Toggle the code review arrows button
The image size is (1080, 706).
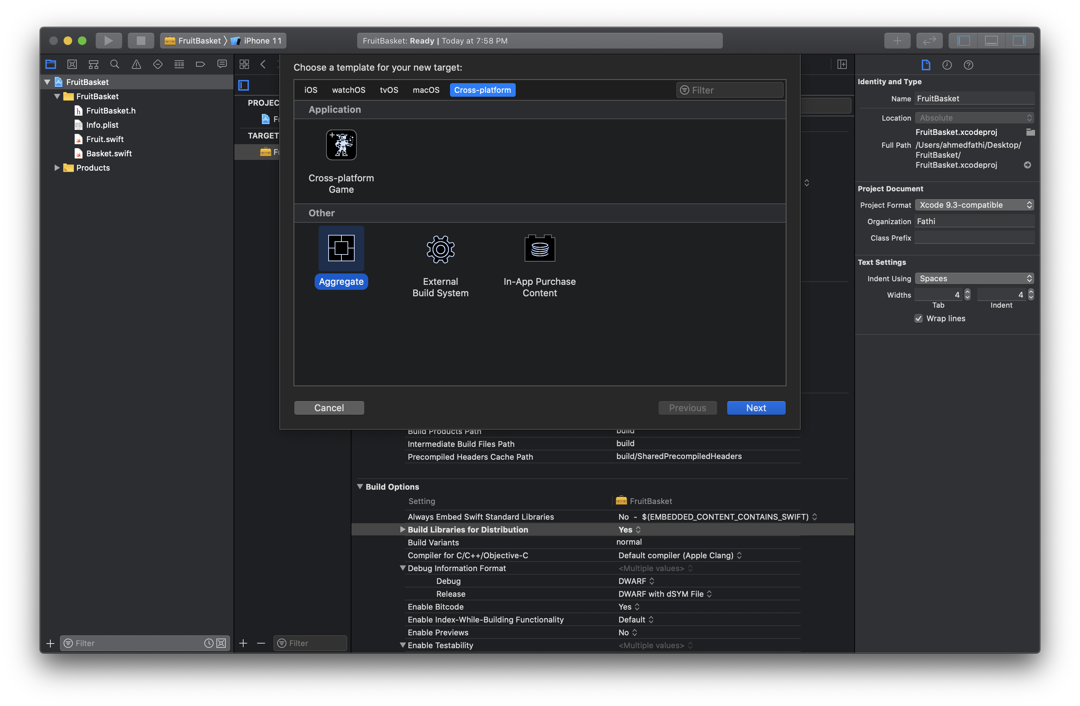929,41
